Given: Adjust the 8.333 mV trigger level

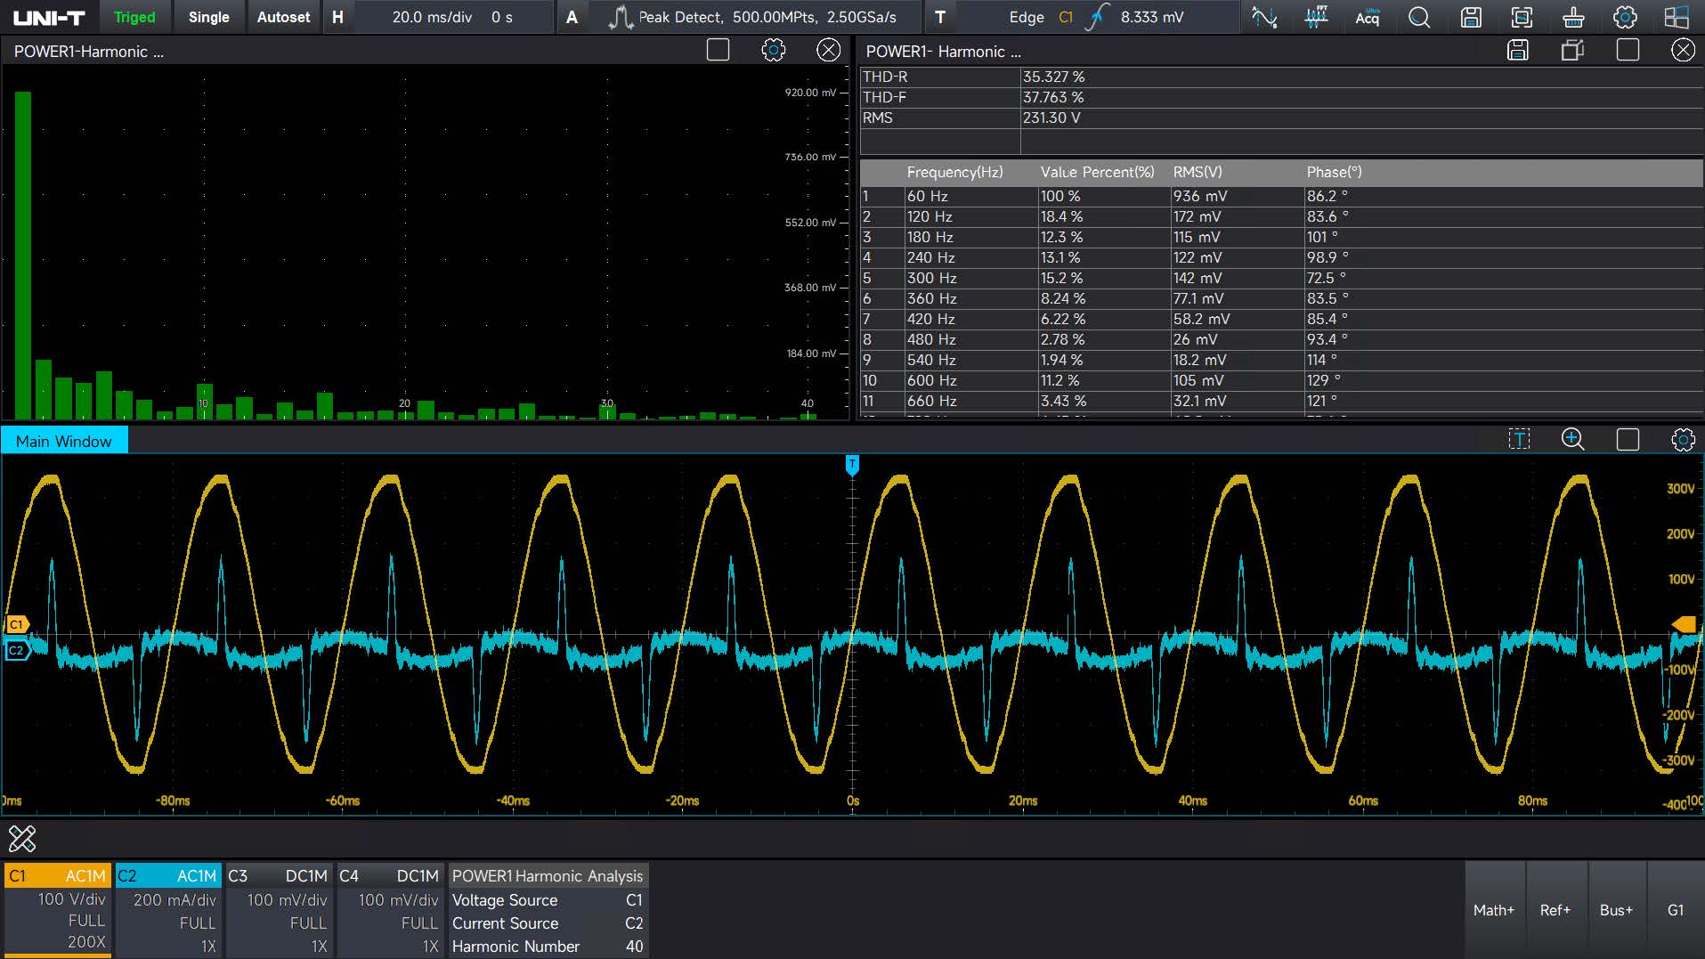Looking at the screenshot, I should 1151,17.
